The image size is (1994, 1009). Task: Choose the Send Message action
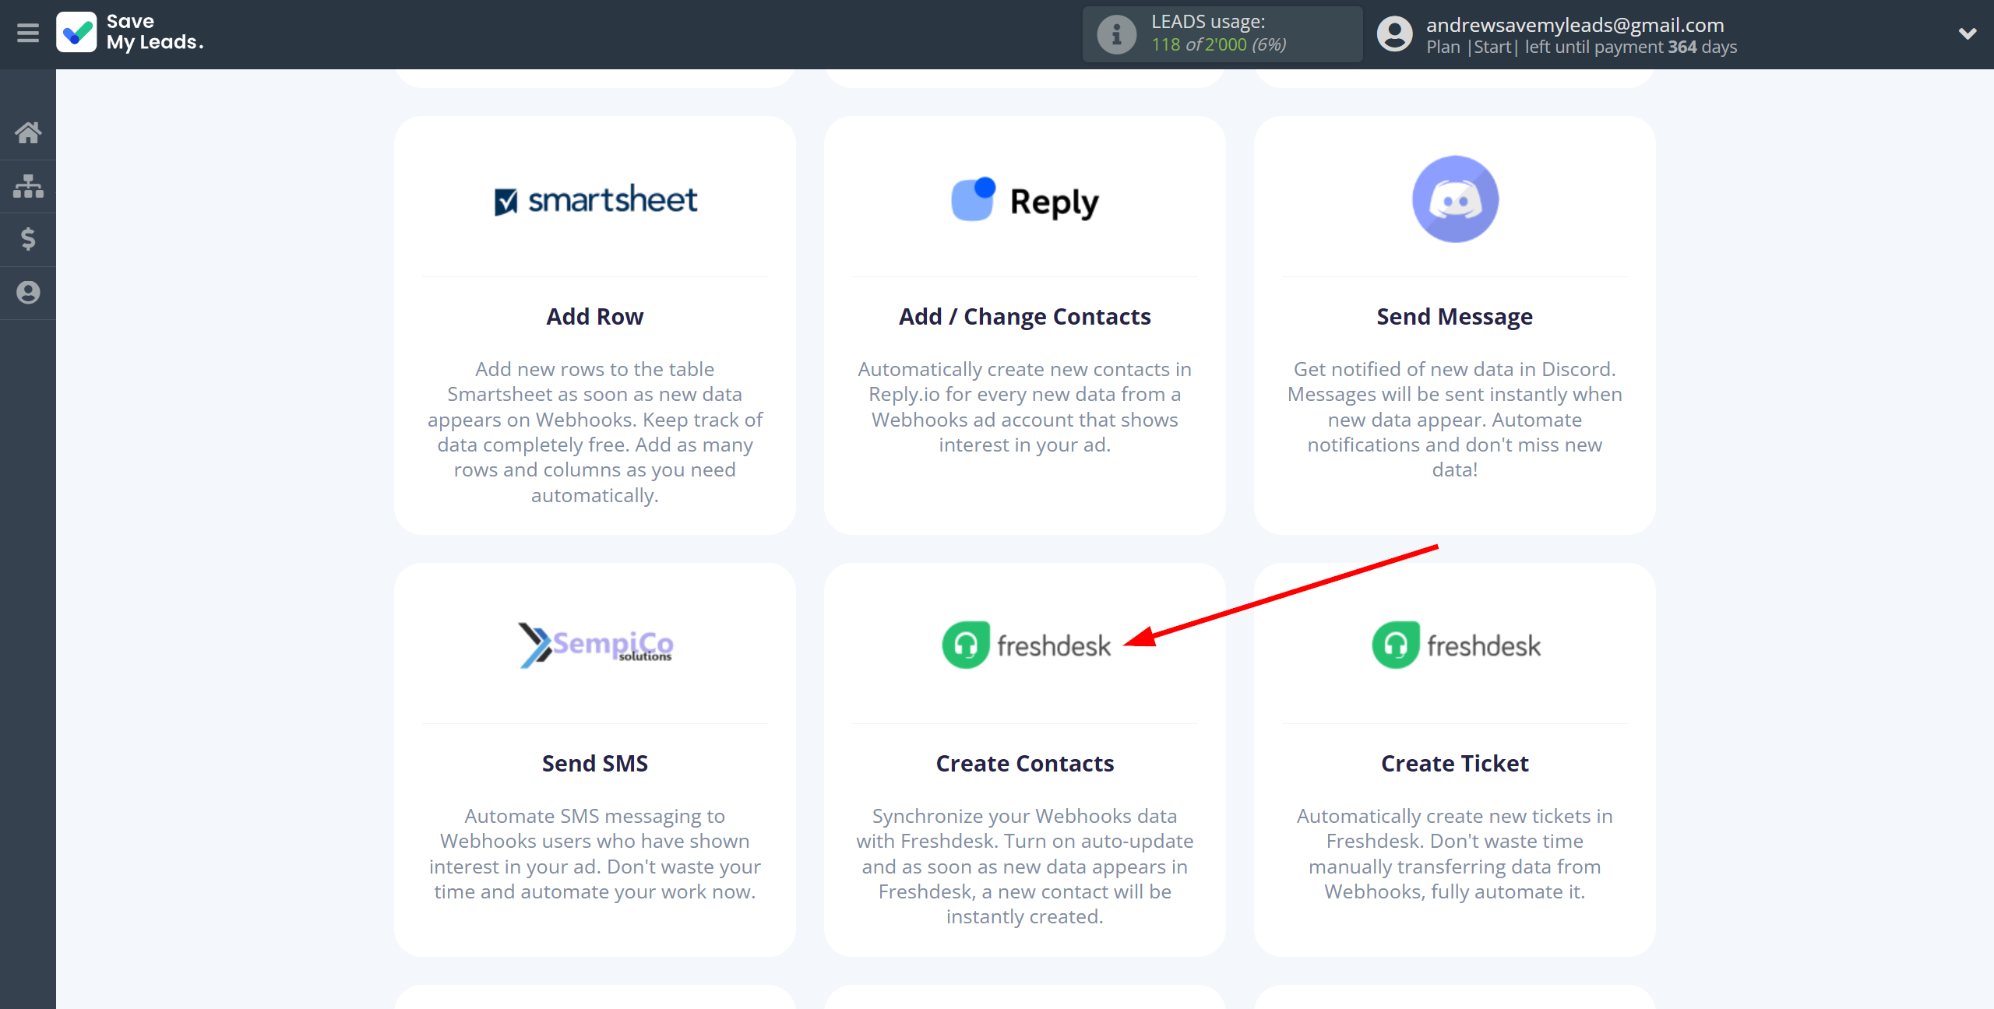tap(1455, 317)
